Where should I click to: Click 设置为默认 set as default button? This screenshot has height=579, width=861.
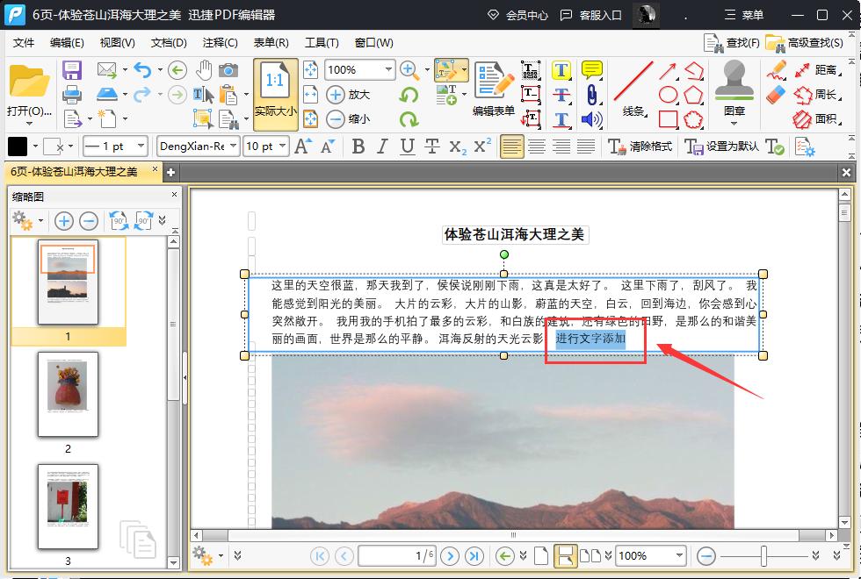[734, 146]
